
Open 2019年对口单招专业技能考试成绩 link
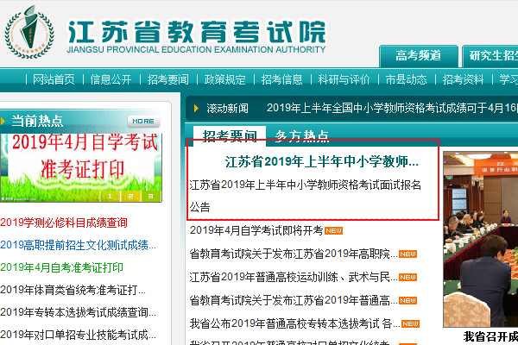[x=78, y=335]
